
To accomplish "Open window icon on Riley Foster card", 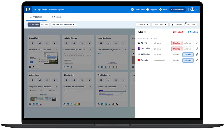I will (82, 80).
